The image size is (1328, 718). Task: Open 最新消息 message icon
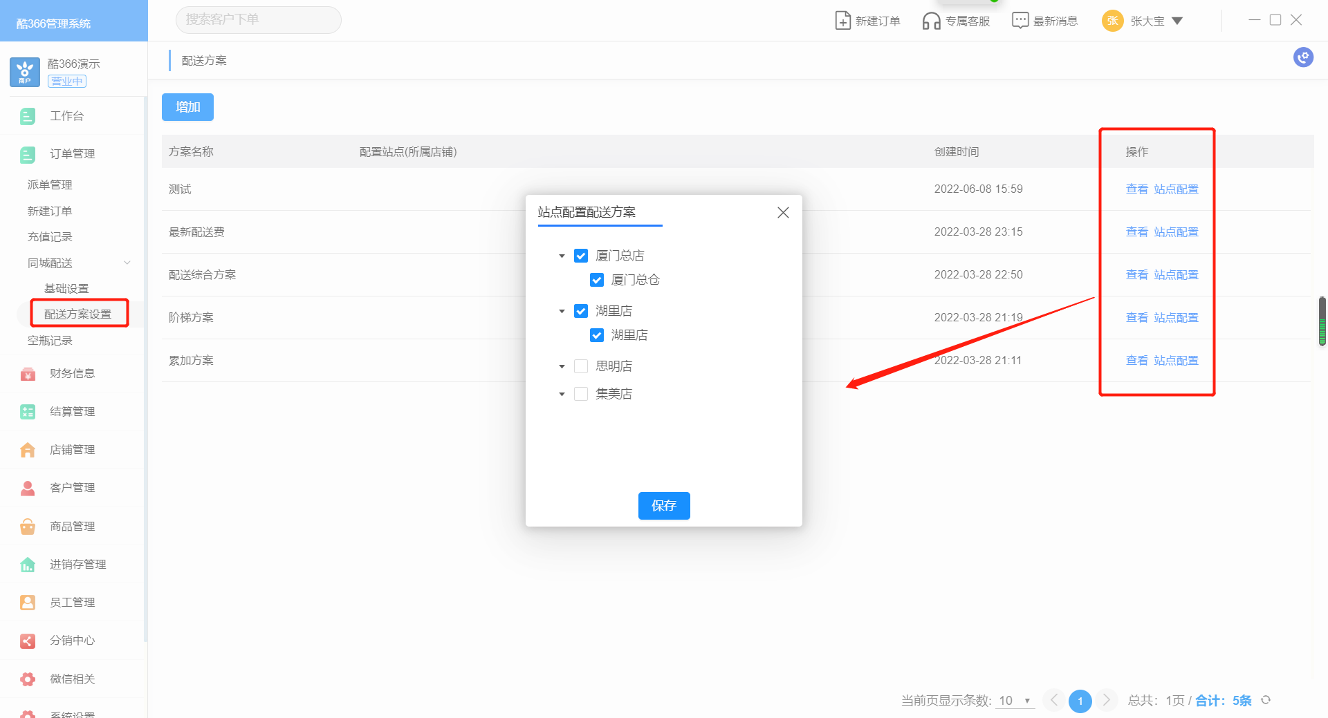1020,21
